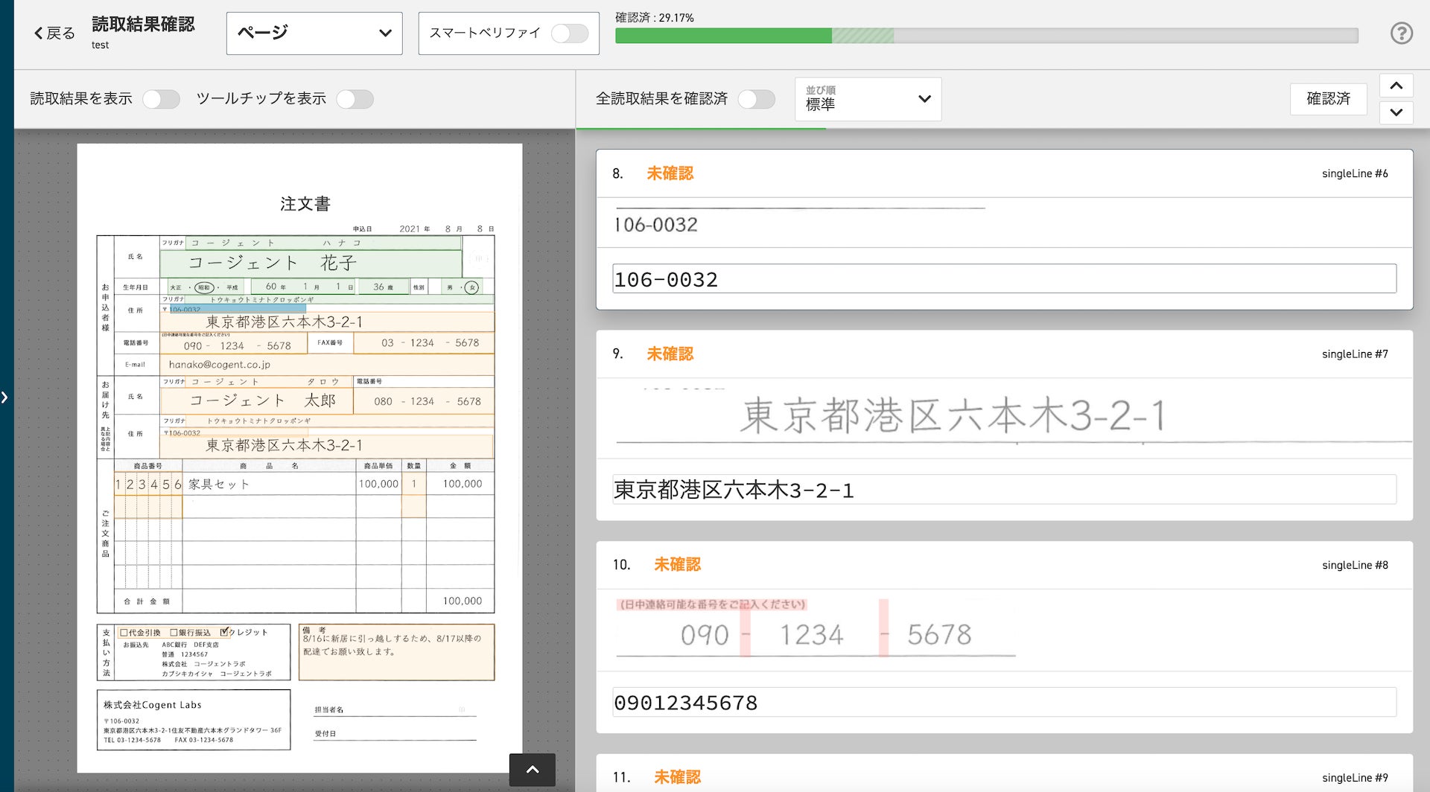Click the scroll-to-top arrow button
This screenshot has width=1430, height=792.
[533, 770]
